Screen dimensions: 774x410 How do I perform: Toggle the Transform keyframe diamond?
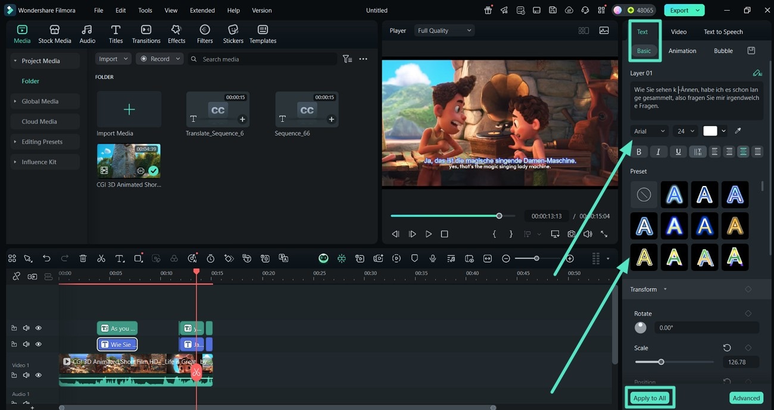(748, 289)
